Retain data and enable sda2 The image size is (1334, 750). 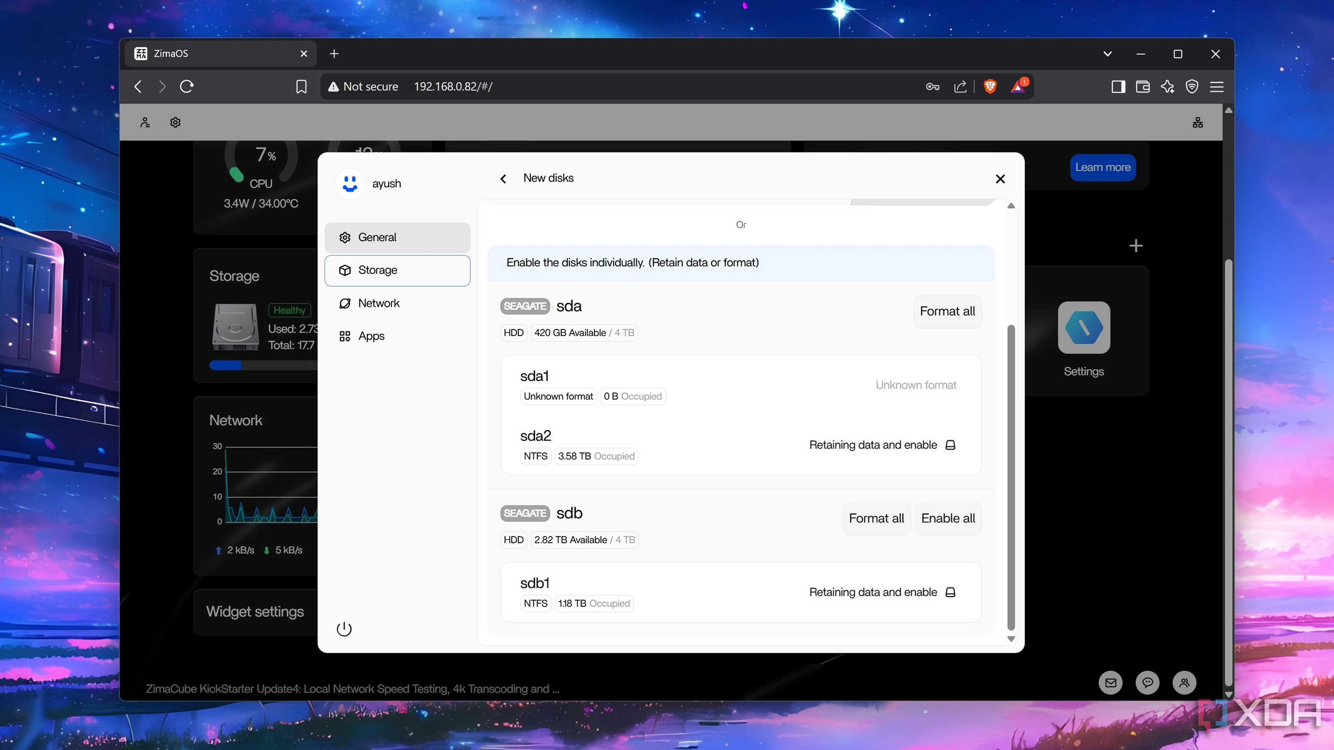pyautogui.click(x=882, y=445)
